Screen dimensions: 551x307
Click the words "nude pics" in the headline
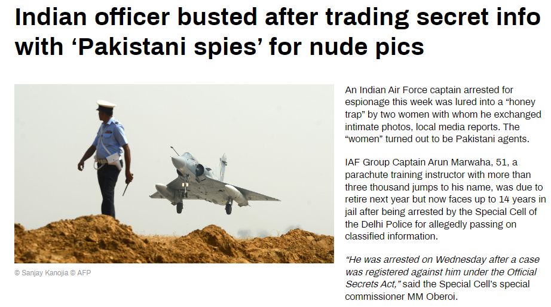(x=367, y=47)
